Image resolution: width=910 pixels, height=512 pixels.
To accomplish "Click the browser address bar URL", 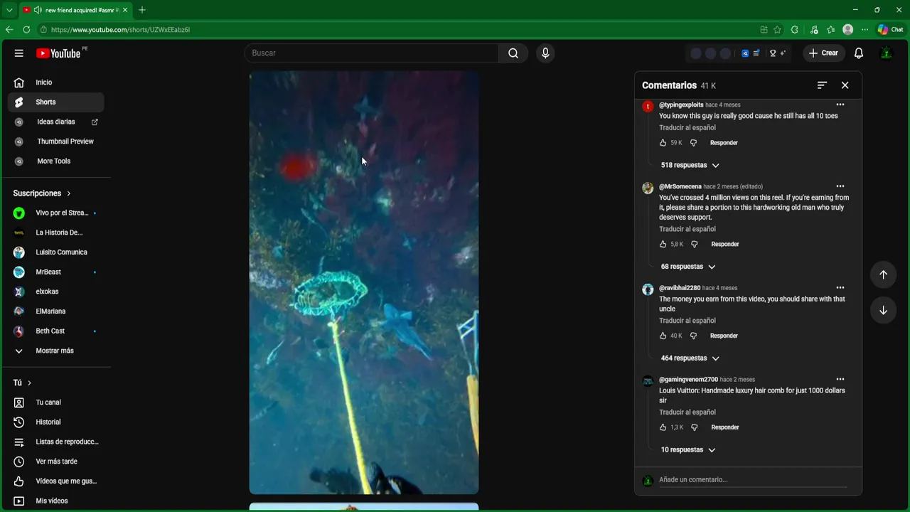I will point(120,30).
